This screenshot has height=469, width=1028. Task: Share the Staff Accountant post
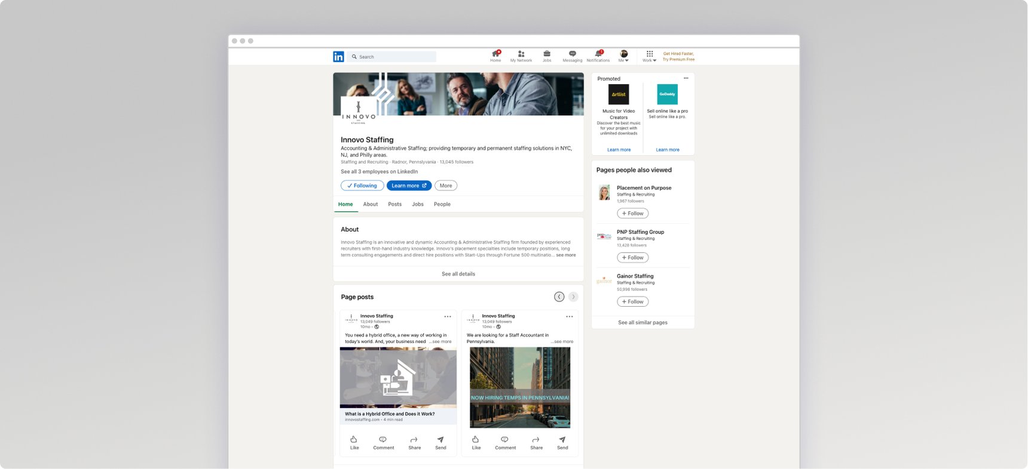[537, 443]
